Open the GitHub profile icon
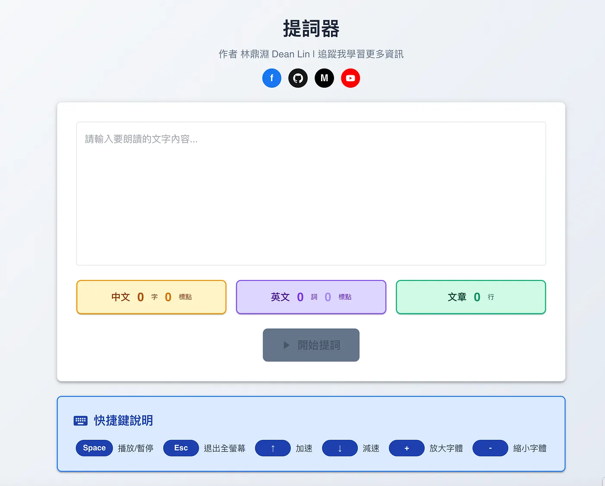 (x=298, y=78)
